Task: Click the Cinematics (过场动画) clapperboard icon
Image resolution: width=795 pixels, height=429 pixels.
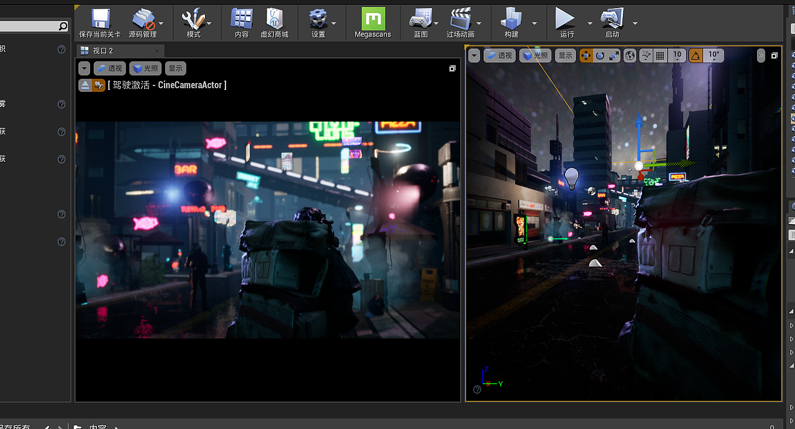Action: point(460,19)
